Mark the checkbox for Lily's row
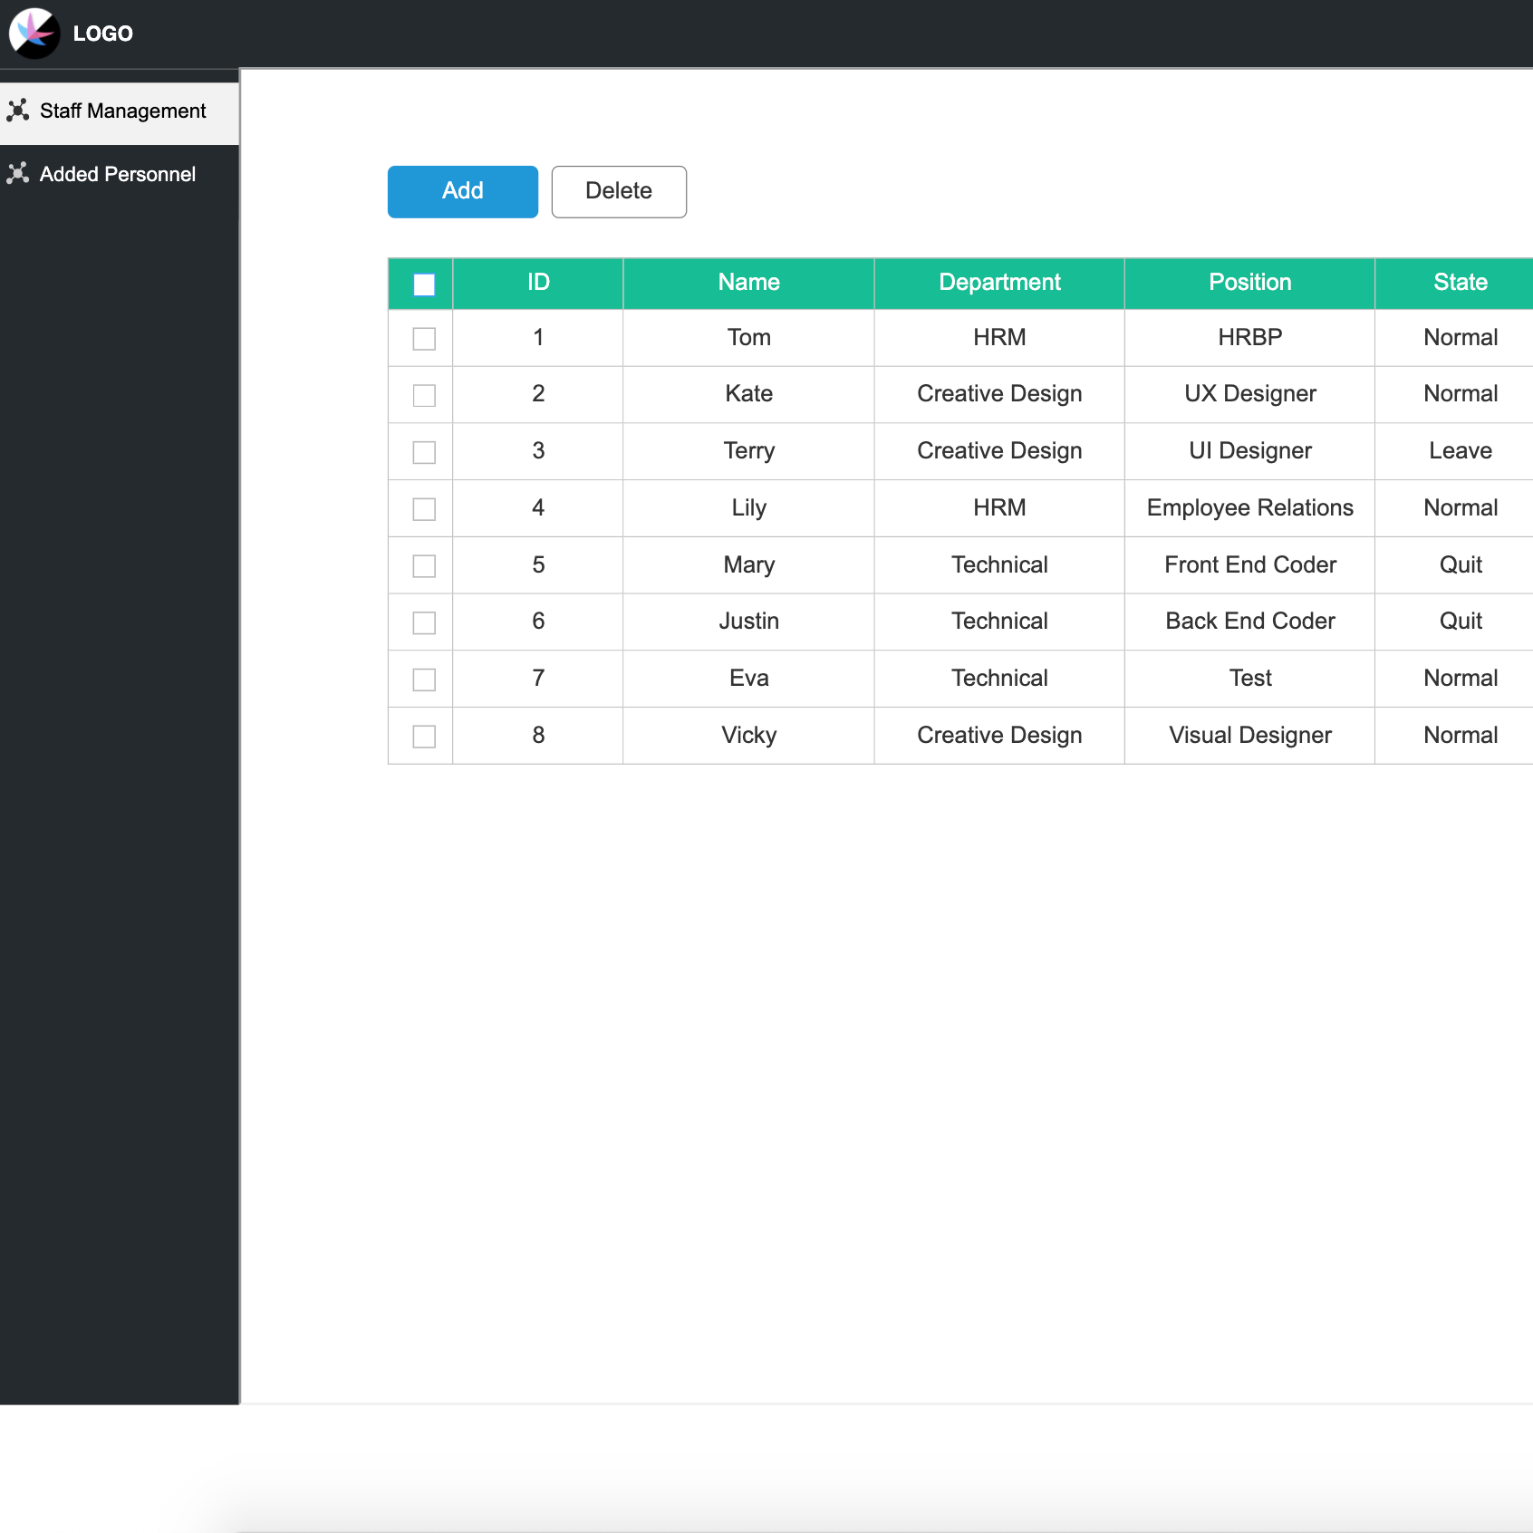 point(424,509)
